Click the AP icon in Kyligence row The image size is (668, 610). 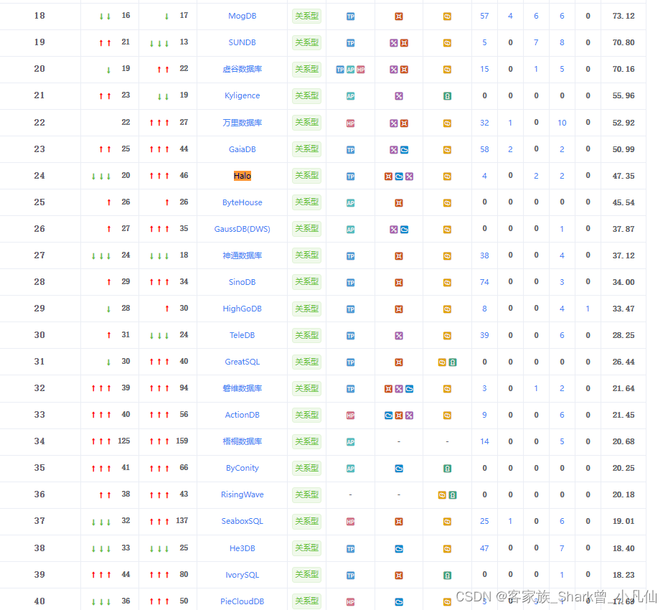(x=351, y=96)
